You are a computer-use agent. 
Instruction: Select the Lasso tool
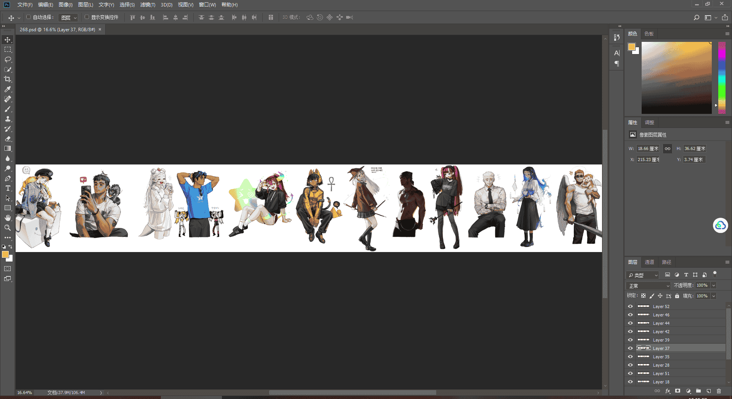click(8, 59)
